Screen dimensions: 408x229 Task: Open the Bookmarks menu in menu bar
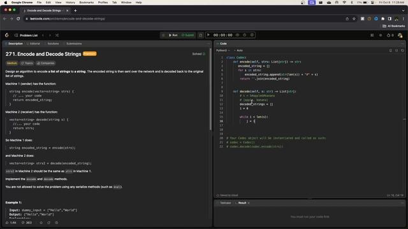(x=87, y=3)
